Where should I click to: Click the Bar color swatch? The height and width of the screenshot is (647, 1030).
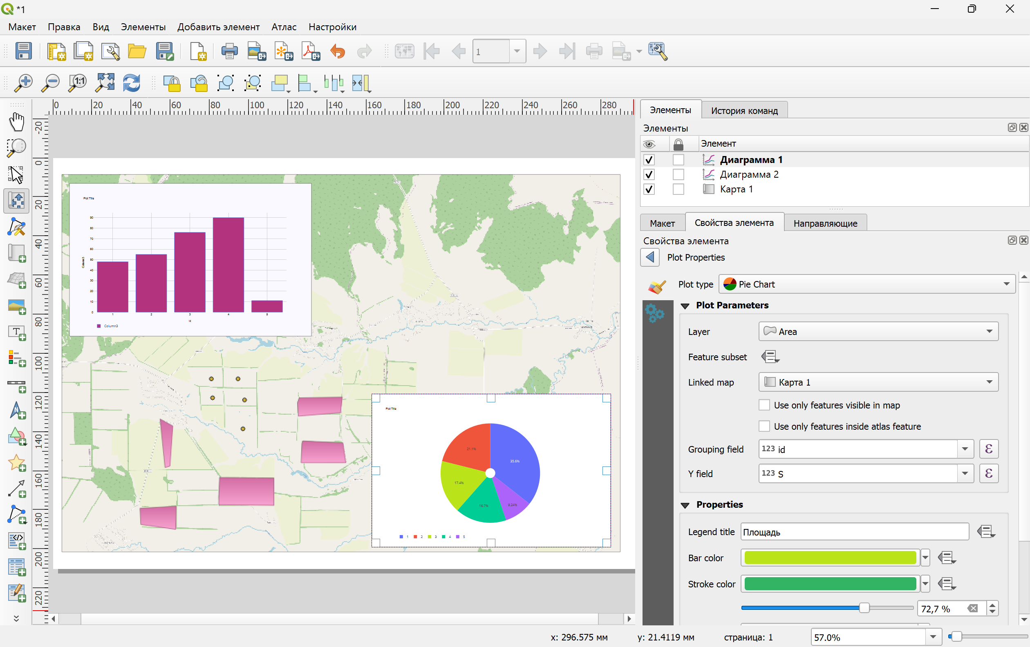click(830, 558)
